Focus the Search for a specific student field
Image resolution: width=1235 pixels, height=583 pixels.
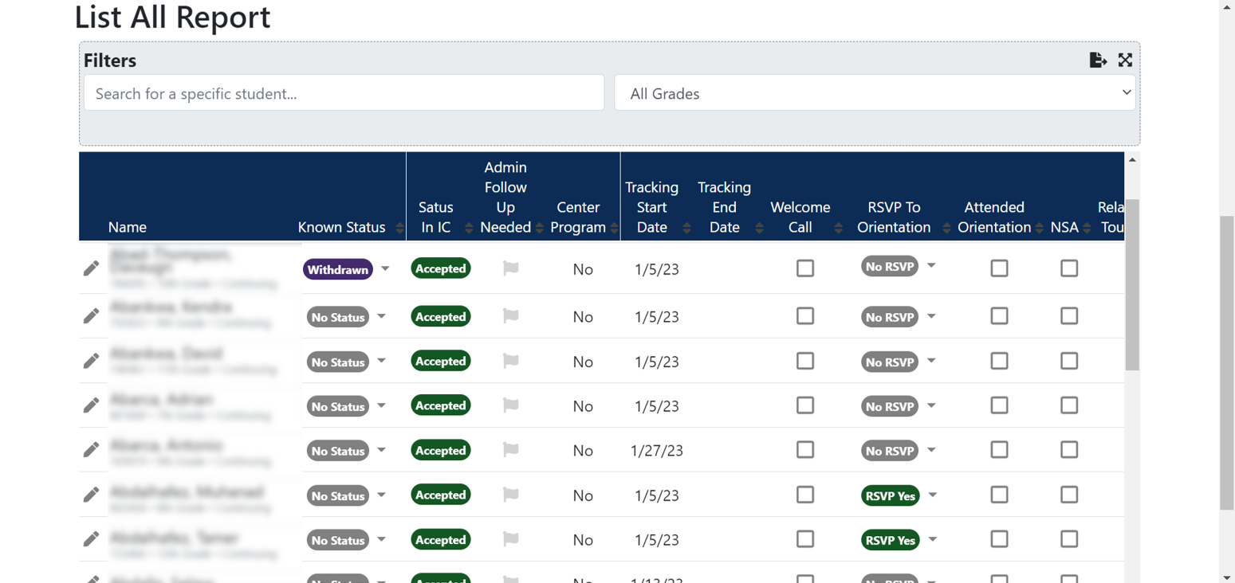tap(344, 93)
